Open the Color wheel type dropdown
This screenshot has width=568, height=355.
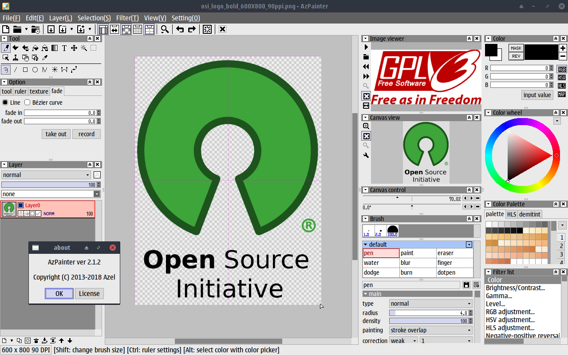coord(557,121)
